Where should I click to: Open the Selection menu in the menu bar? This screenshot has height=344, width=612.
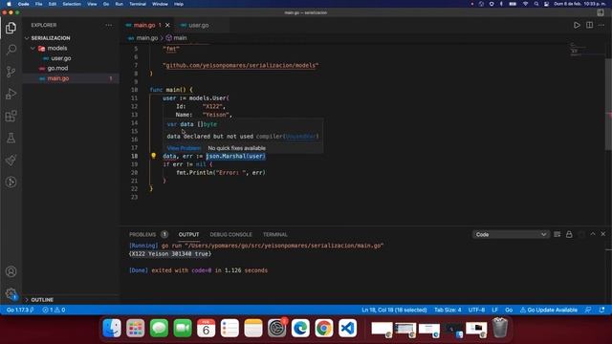[x=72, y=4]
